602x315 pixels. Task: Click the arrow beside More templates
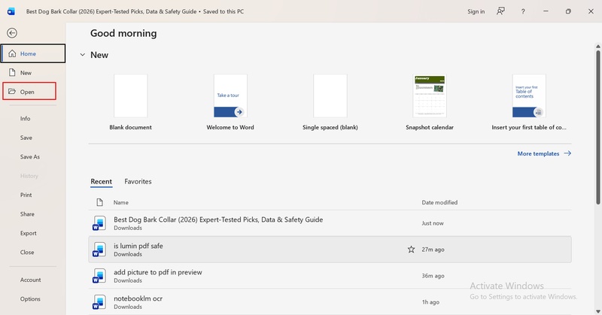(x=567, y=153)
